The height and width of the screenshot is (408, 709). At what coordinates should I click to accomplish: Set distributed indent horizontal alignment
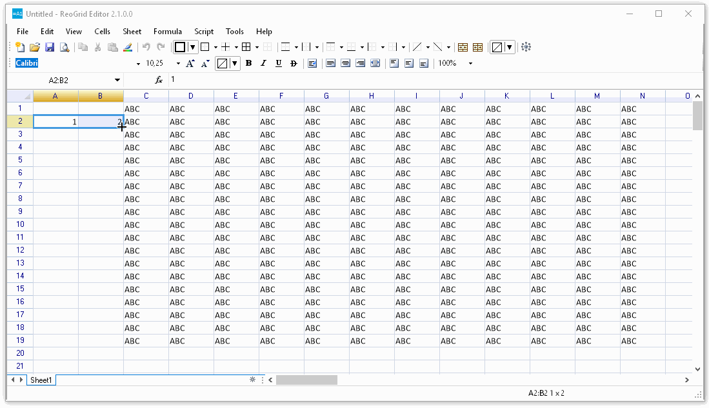[x=375, y=63]
